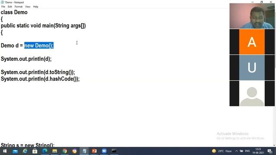The height and width of the screenshot is (155, 276).
Task: Click on the 'class Demo' line
Action: (x=14, y=12)
